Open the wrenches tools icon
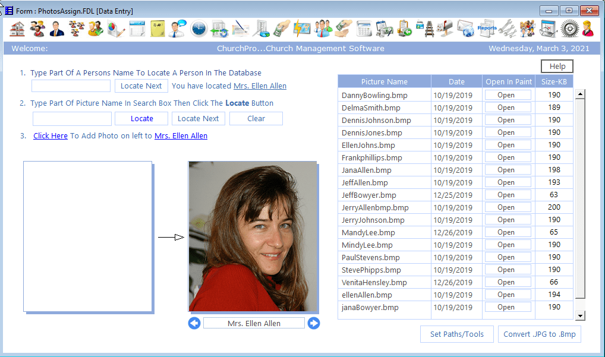Viewport: 605px width, 357px height. pos(508,29)
